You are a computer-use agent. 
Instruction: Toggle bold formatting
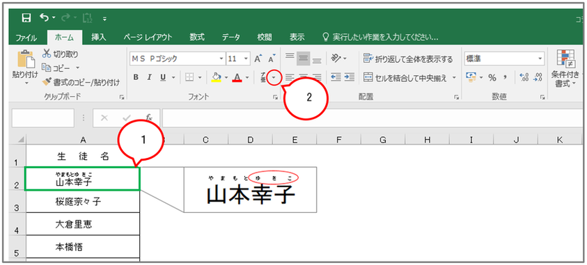click(136, 77)
